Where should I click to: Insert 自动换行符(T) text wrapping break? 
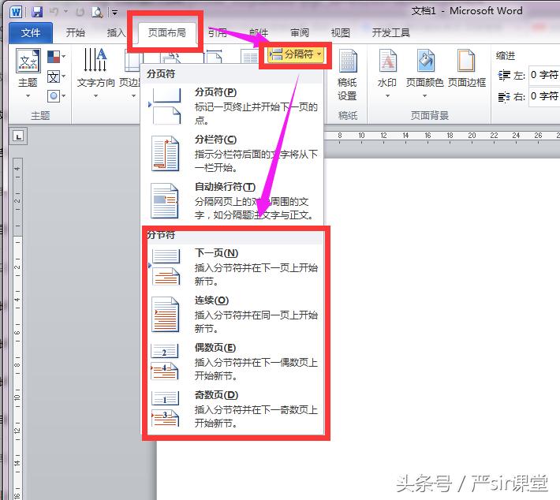232,201
